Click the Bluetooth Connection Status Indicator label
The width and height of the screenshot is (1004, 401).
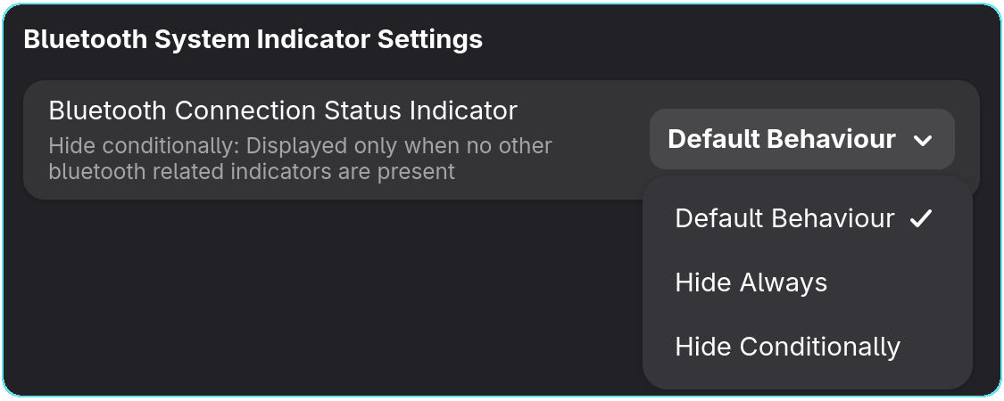283,110
